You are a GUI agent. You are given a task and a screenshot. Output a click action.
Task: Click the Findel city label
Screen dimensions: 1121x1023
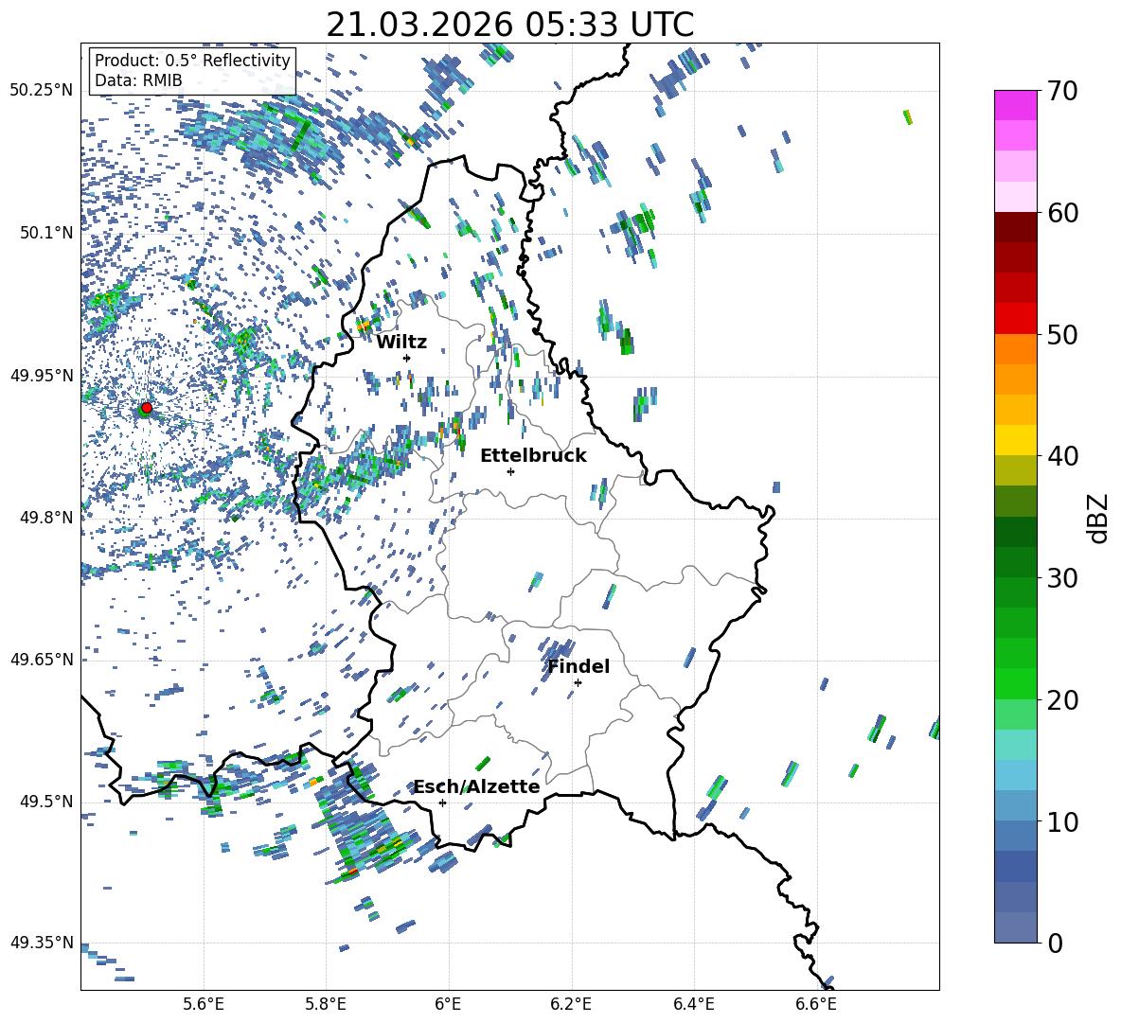pos(578,666)
